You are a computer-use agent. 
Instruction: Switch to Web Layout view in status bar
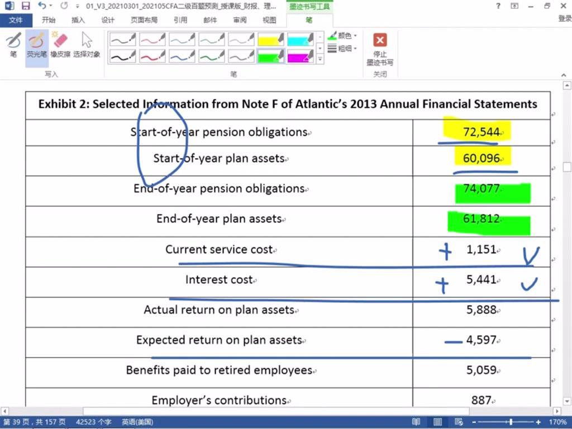pos(457,422)
